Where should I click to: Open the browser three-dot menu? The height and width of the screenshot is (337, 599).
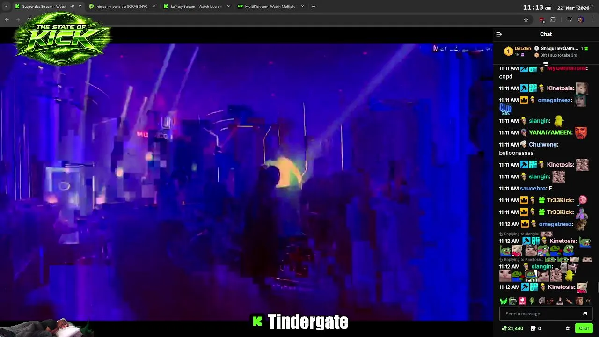(x=592, y=20)
